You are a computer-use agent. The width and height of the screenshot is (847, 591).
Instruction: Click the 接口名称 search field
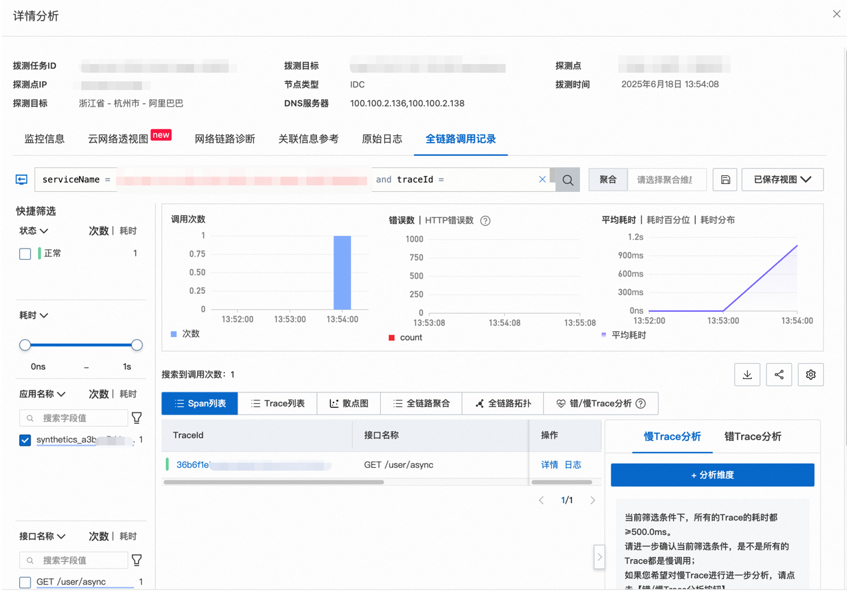click(x=74, y=560)
